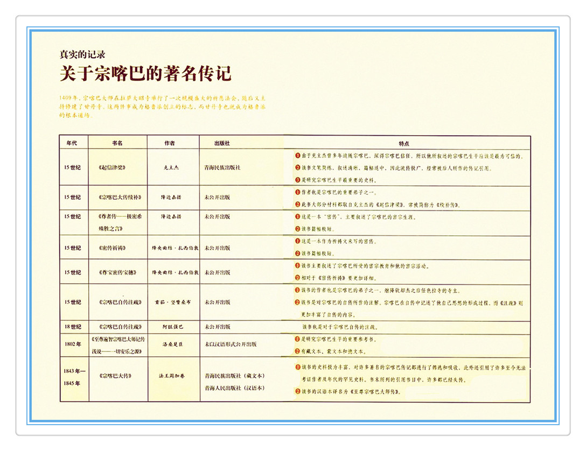Select author cell 法王周加巷
Screen dimensions: 586x451
[171, 376]
